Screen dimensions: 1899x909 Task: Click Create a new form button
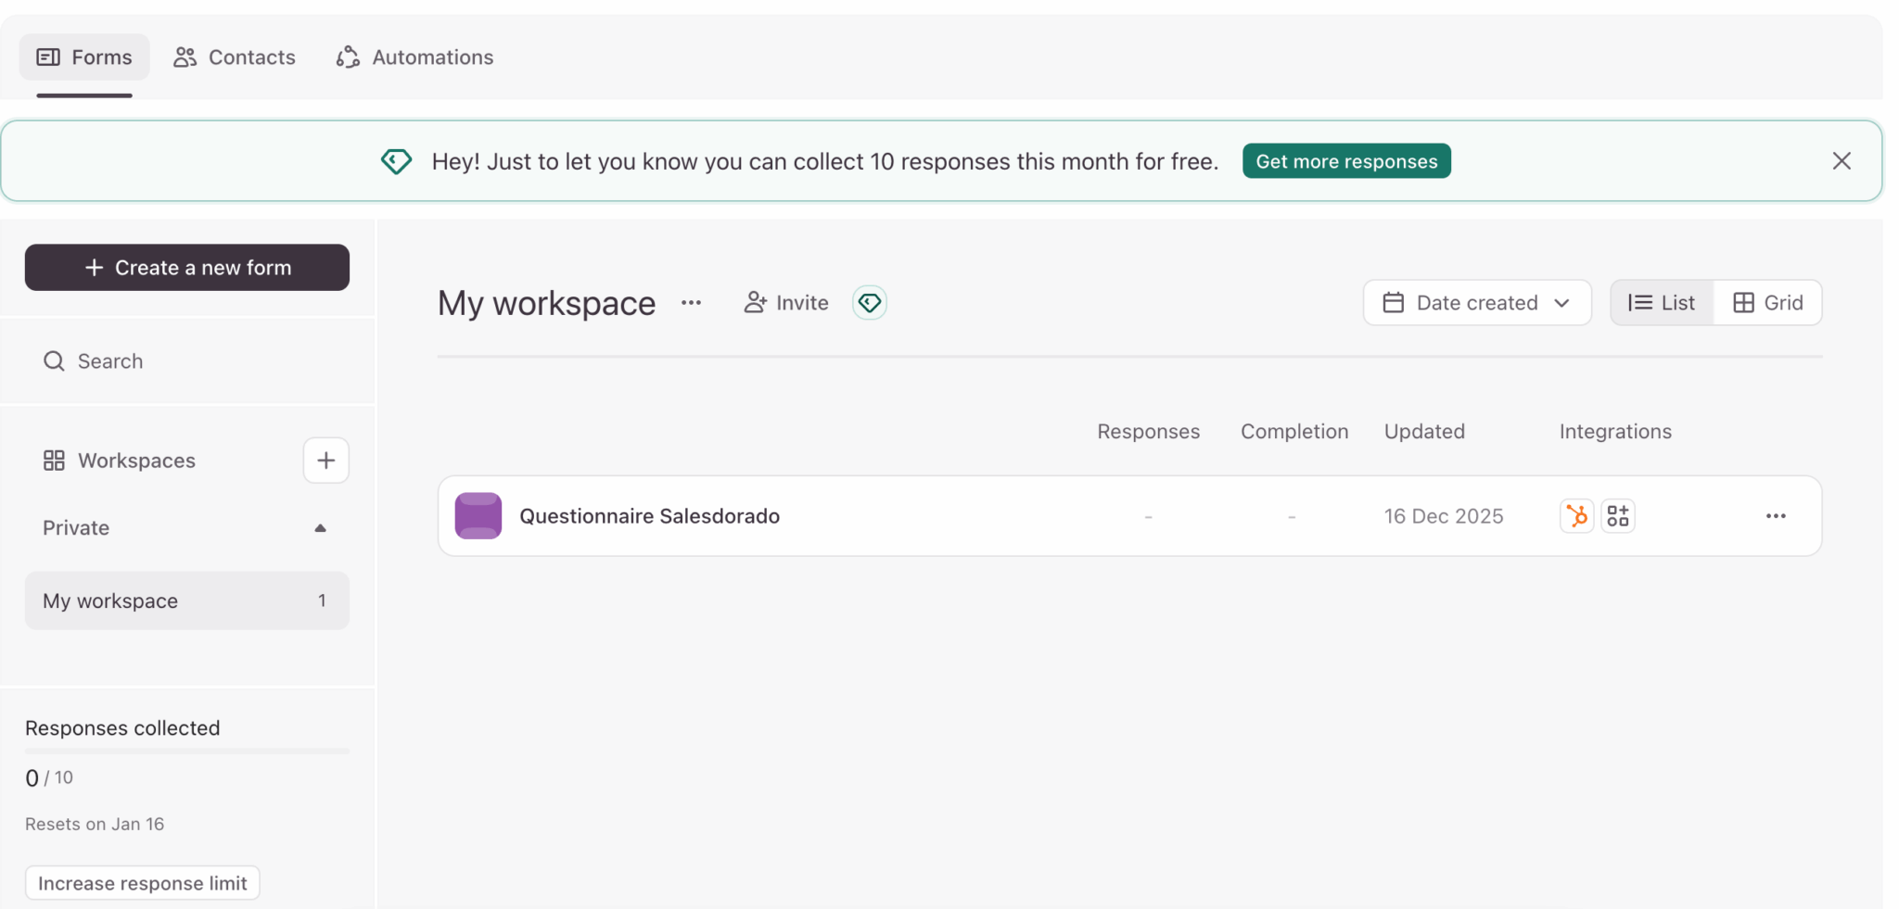(x=187, y=268)
